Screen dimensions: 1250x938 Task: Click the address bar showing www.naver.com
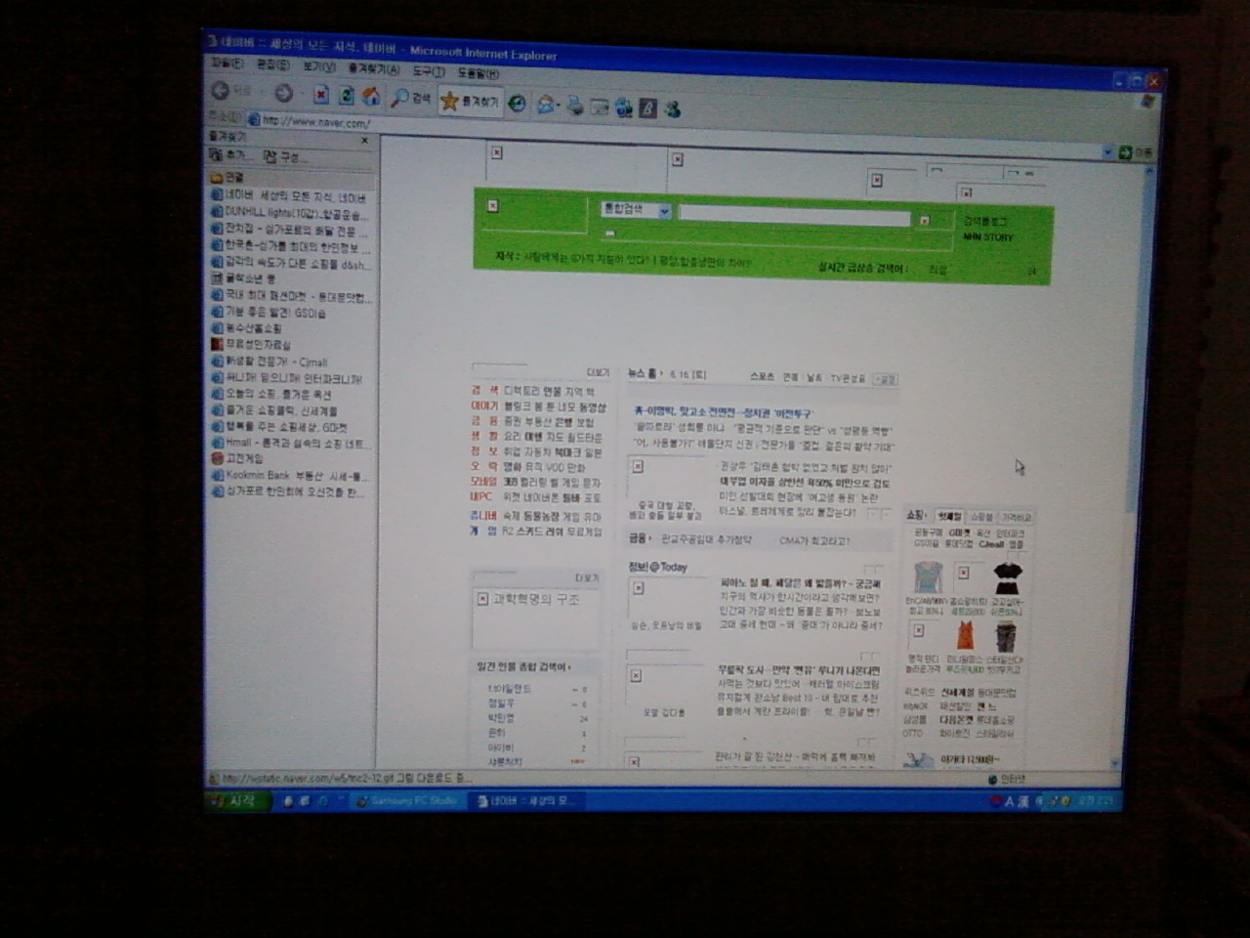click(x=674, y=137)
